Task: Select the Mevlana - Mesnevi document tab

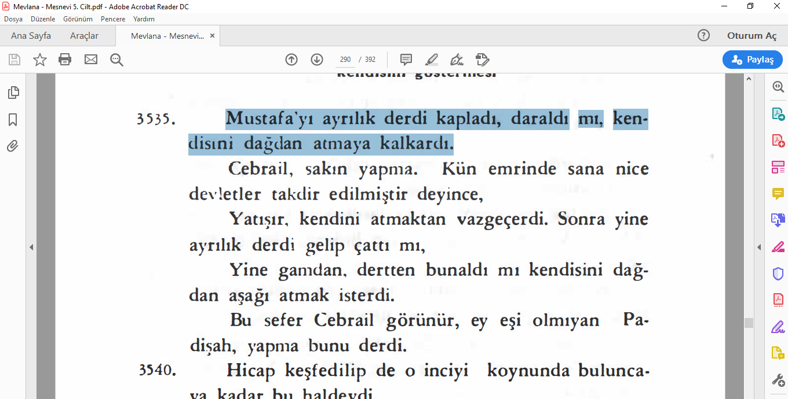Action: [x=167, y=36]
